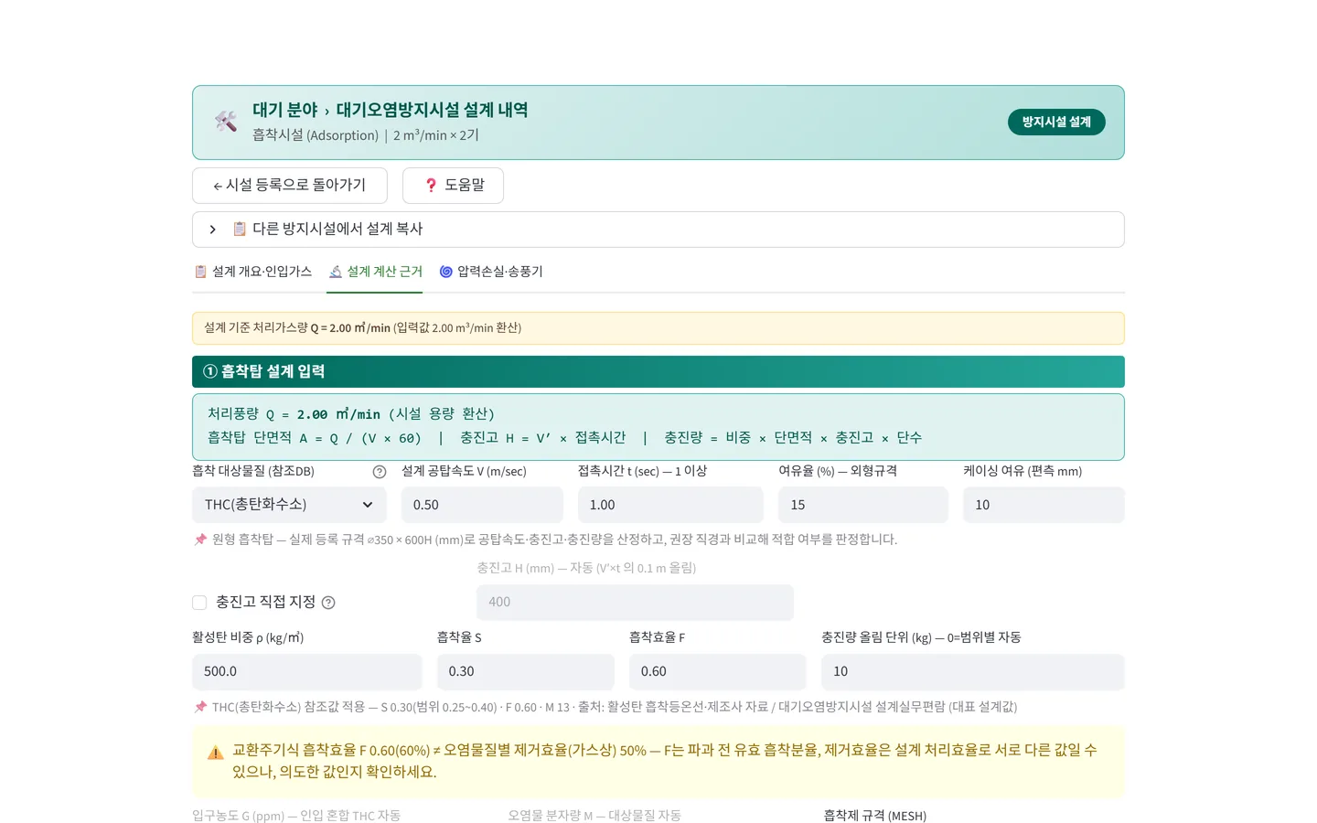Click the microscope icon on 설계 계산 근거 tab
The height and width of the screenshot is (823, 1317).
click(336, 272)
